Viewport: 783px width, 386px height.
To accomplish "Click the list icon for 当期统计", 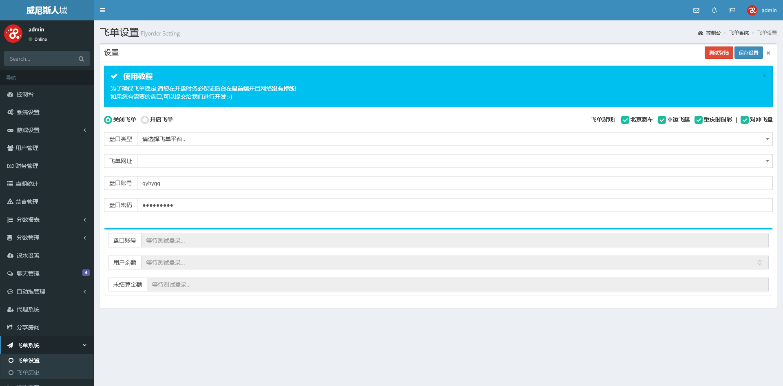I will point(10,184).
